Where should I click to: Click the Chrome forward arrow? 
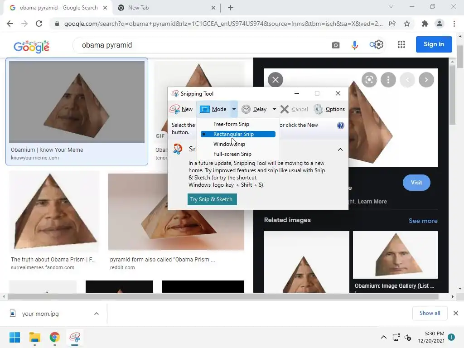click(x=24, y=24)
